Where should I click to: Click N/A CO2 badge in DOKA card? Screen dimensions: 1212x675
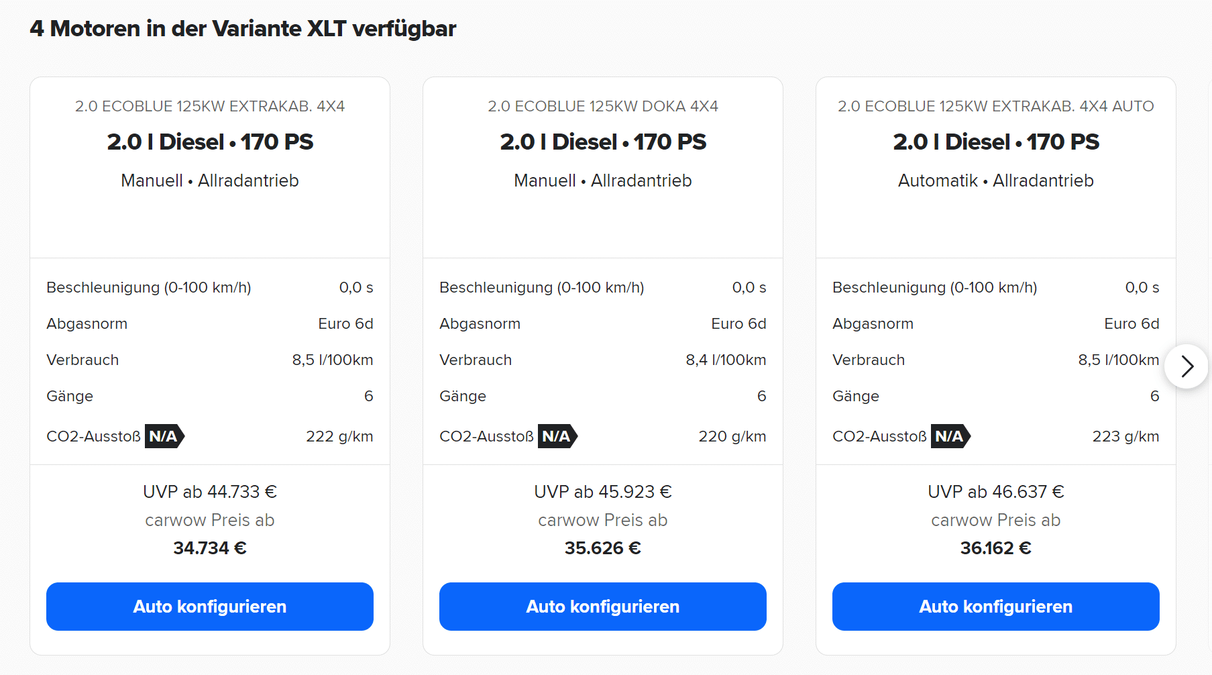pyautogui.click(x=557, y=436)
